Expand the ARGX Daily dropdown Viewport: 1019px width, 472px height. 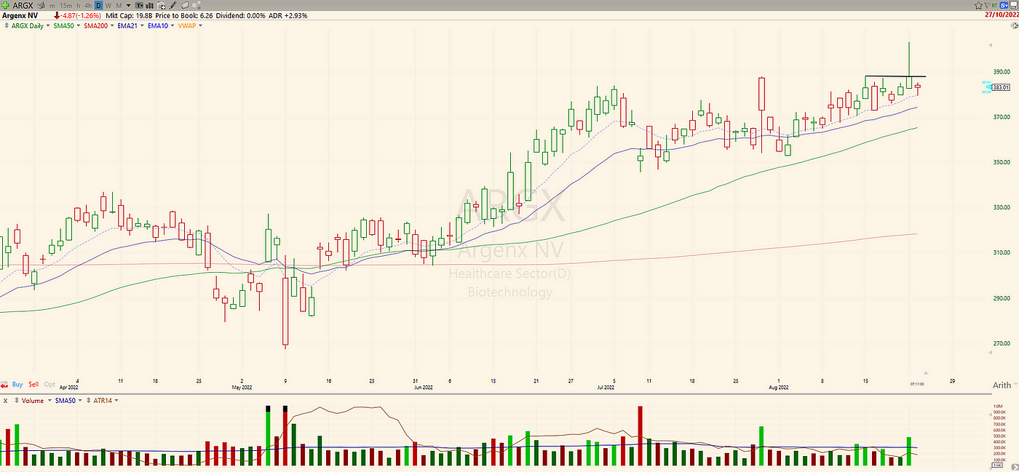(48, 25)
